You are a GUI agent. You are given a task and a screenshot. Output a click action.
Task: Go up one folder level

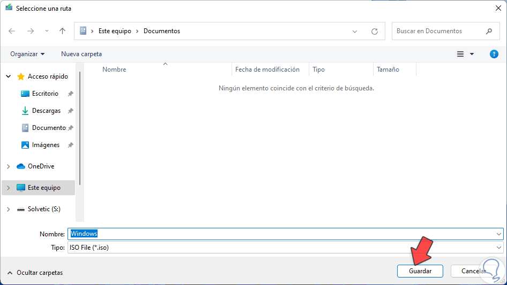62,31
